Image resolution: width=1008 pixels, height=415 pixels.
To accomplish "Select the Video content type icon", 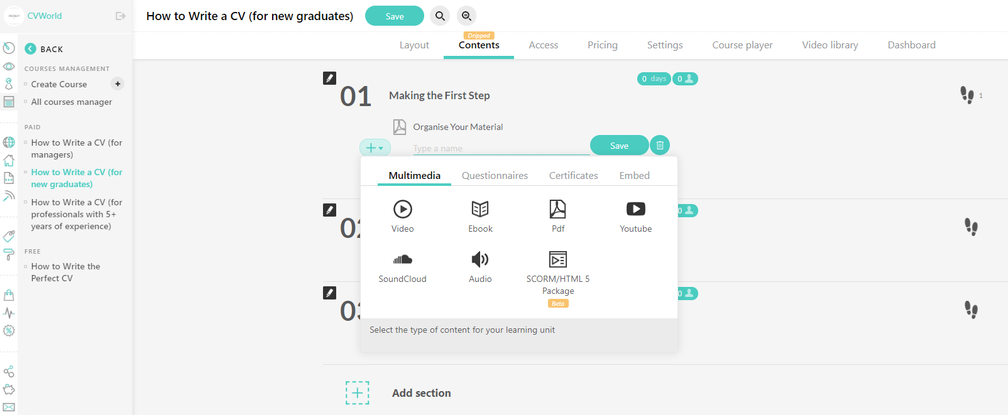I will pos(402,209).
